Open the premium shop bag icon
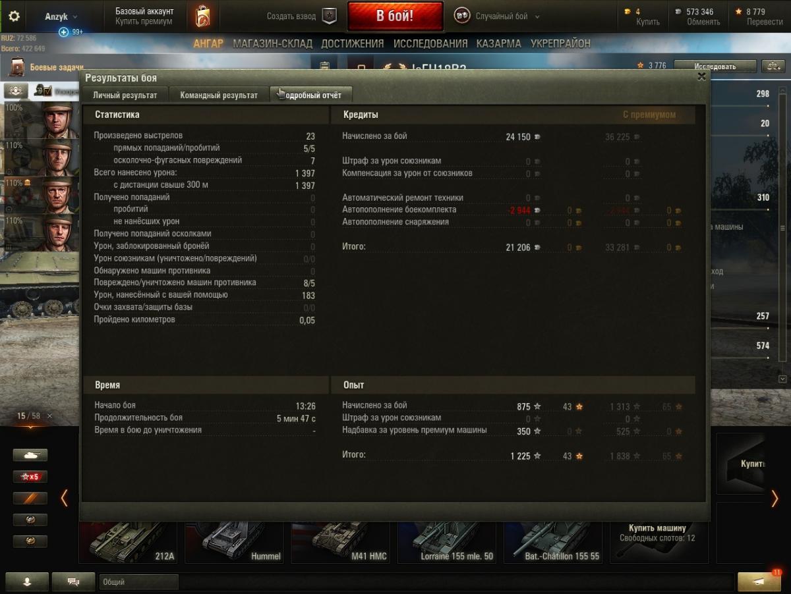This screenshot has height=594, width=791. (203, 16)
